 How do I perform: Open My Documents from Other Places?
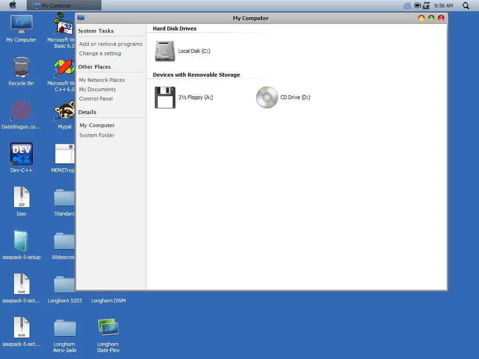click(x=97, y=89)
